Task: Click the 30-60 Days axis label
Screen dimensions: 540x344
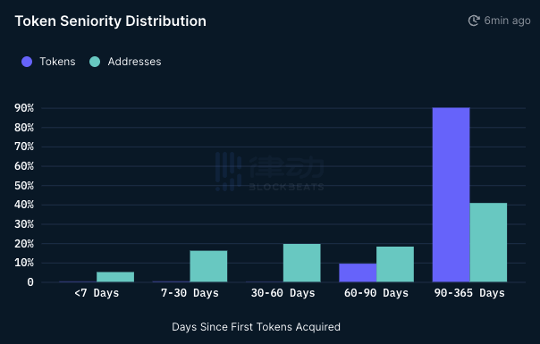Action: pos(283,293)
